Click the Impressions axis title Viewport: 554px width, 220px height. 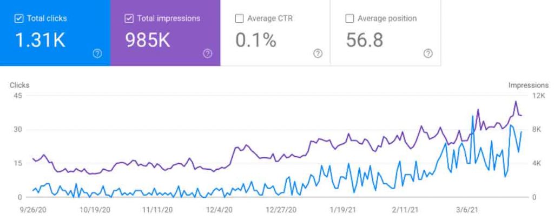tap(528, 85)
